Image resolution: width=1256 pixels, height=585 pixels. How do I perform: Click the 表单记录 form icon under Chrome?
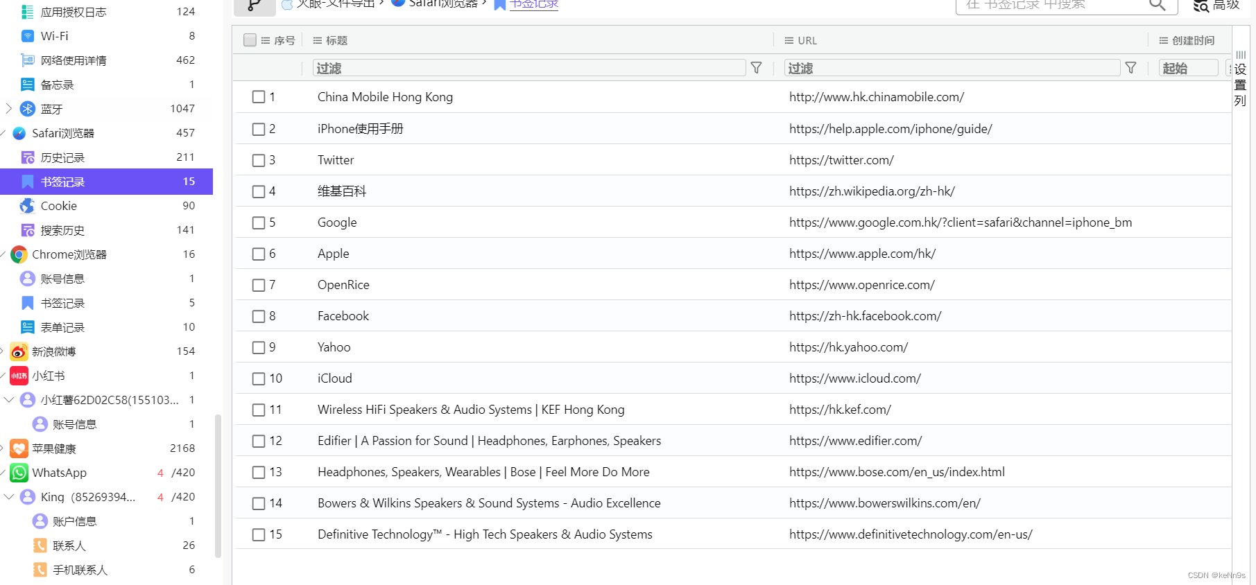[x=28, y=327]
